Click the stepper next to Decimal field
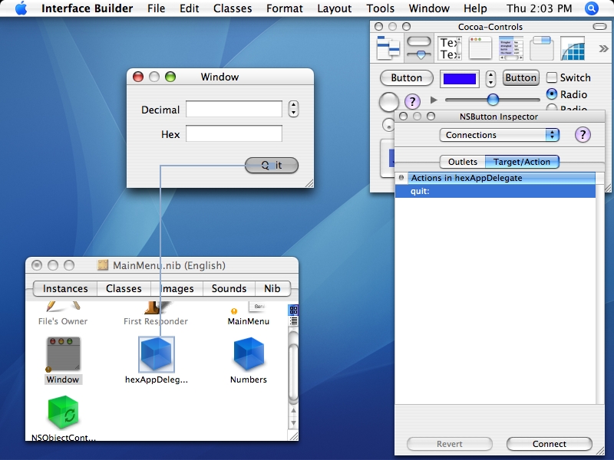The height and width of the screenshot is (460, 614). coord(293,109)
